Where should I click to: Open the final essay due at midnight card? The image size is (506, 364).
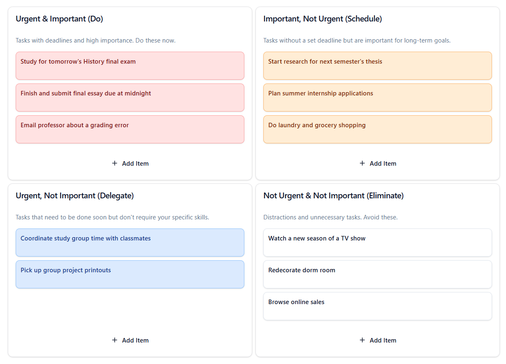click(x=130, y=98)
